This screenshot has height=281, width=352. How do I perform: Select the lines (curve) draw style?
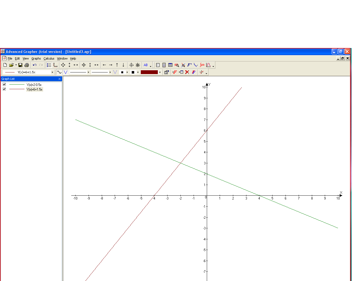(59, 72)
